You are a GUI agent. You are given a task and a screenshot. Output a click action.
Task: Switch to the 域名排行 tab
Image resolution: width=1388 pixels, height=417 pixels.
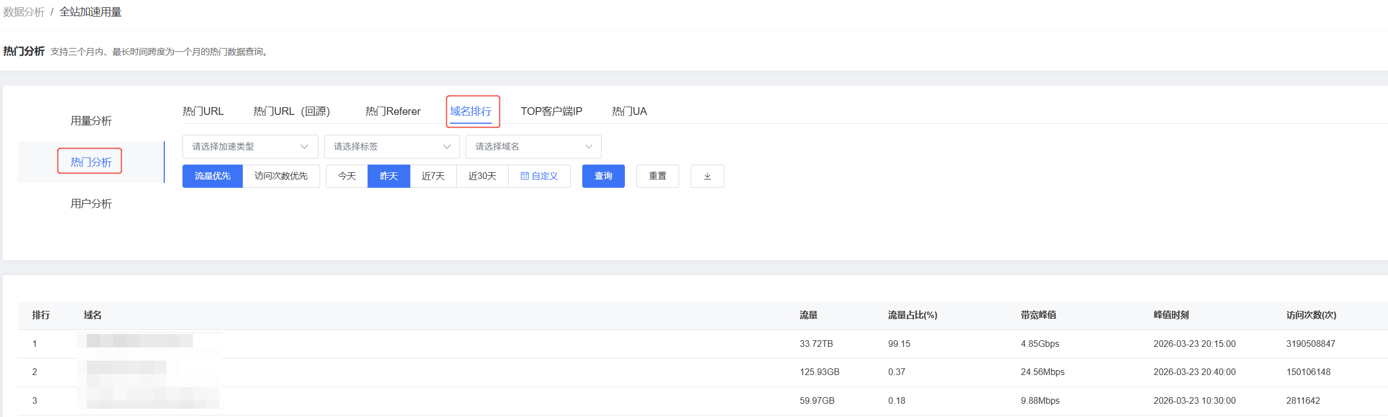coord(471,112)
